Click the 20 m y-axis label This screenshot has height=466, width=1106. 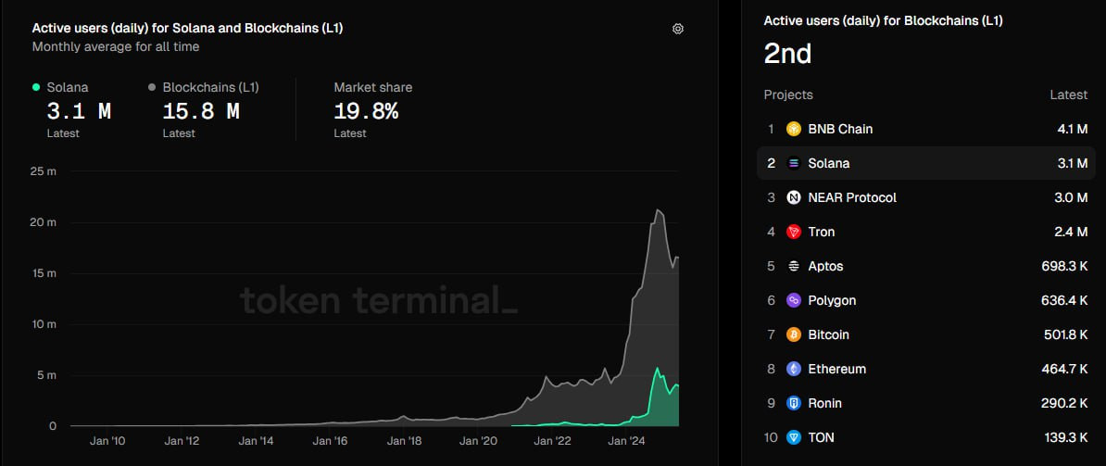click(x=44, y=222)
